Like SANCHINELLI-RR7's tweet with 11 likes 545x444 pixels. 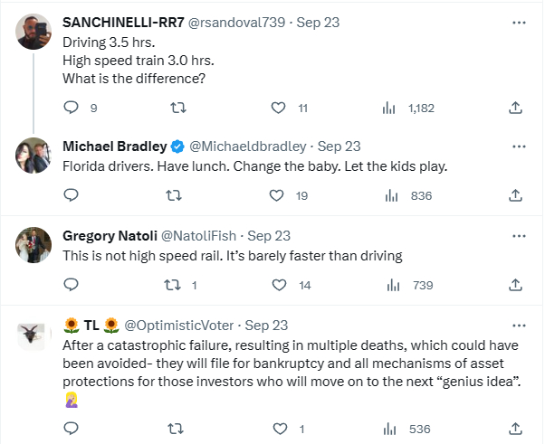281,108
